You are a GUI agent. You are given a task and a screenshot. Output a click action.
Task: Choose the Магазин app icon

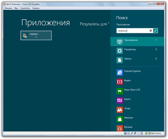click(120, 119)
